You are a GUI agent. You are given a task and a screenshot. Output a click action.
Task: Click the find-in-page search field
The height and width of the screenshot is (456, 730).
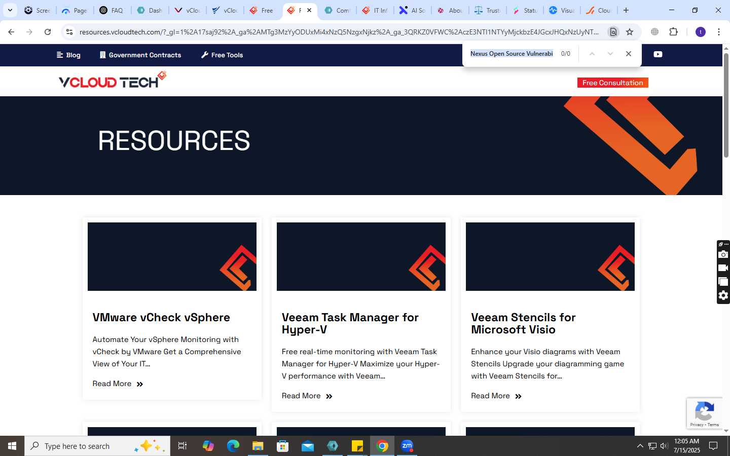click(512, 54)
